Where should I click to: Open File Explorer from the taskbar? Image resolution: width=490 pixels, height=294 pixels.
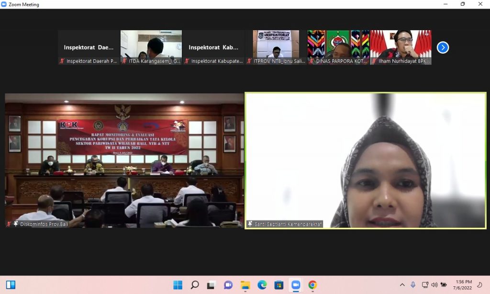click(245, 285)
